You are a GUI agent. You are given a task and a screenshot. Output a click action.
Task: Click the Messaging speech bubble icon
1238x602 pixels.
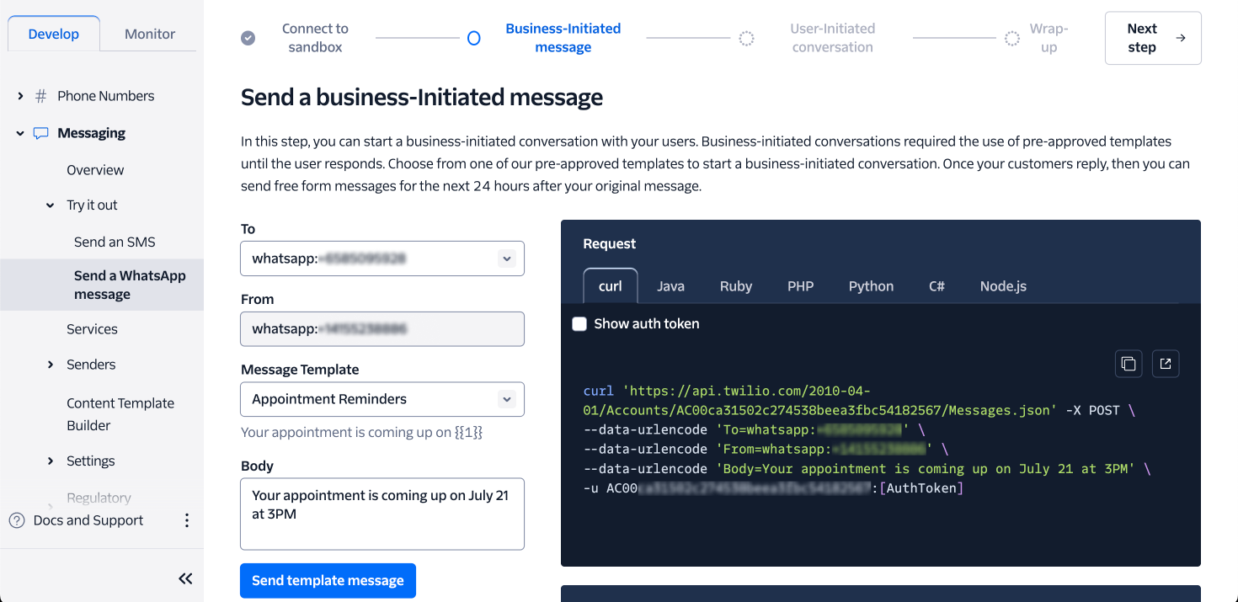(x=40, y=133)
